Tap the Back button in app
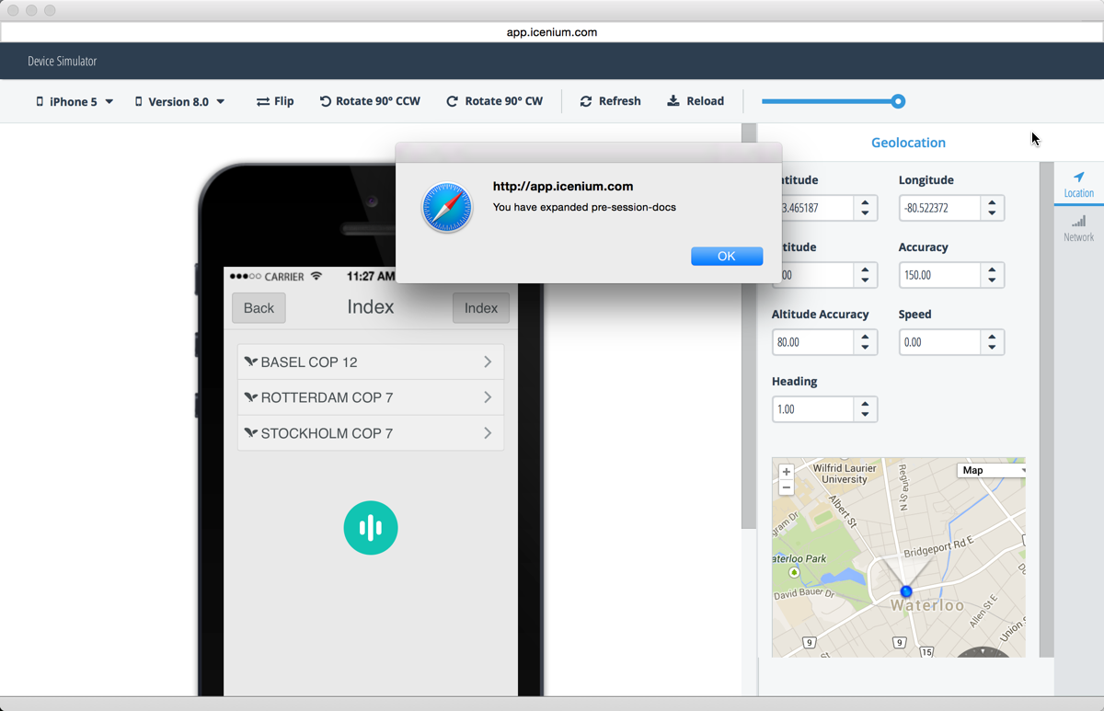This screenshot has height=711, width=1104. (x=259, y=308)
